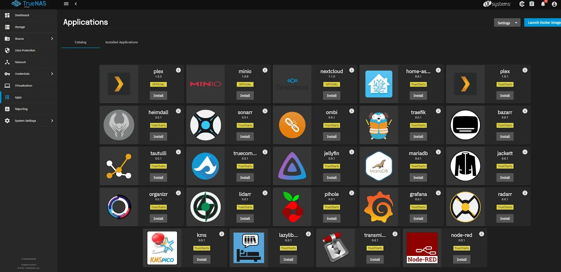This screenshot has height=272, width=561.
Task: Open the user account icon
Action: coord(554,4)
